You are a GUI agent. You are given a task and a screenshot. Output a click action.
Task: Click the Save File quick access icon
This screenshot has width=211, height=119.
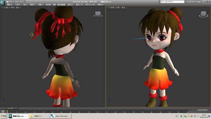point(14,2)
